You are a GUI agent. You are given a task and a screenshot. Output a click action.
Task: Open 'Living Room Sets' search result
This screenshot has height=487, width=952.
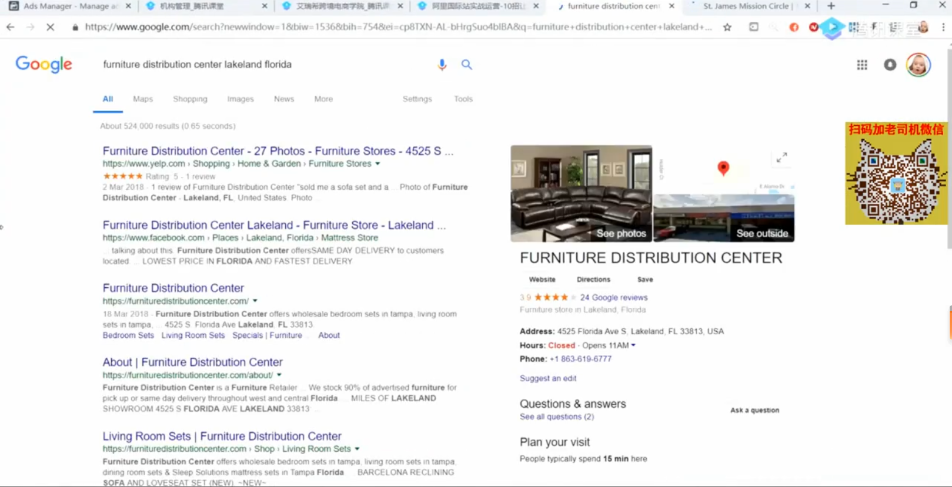222,436
